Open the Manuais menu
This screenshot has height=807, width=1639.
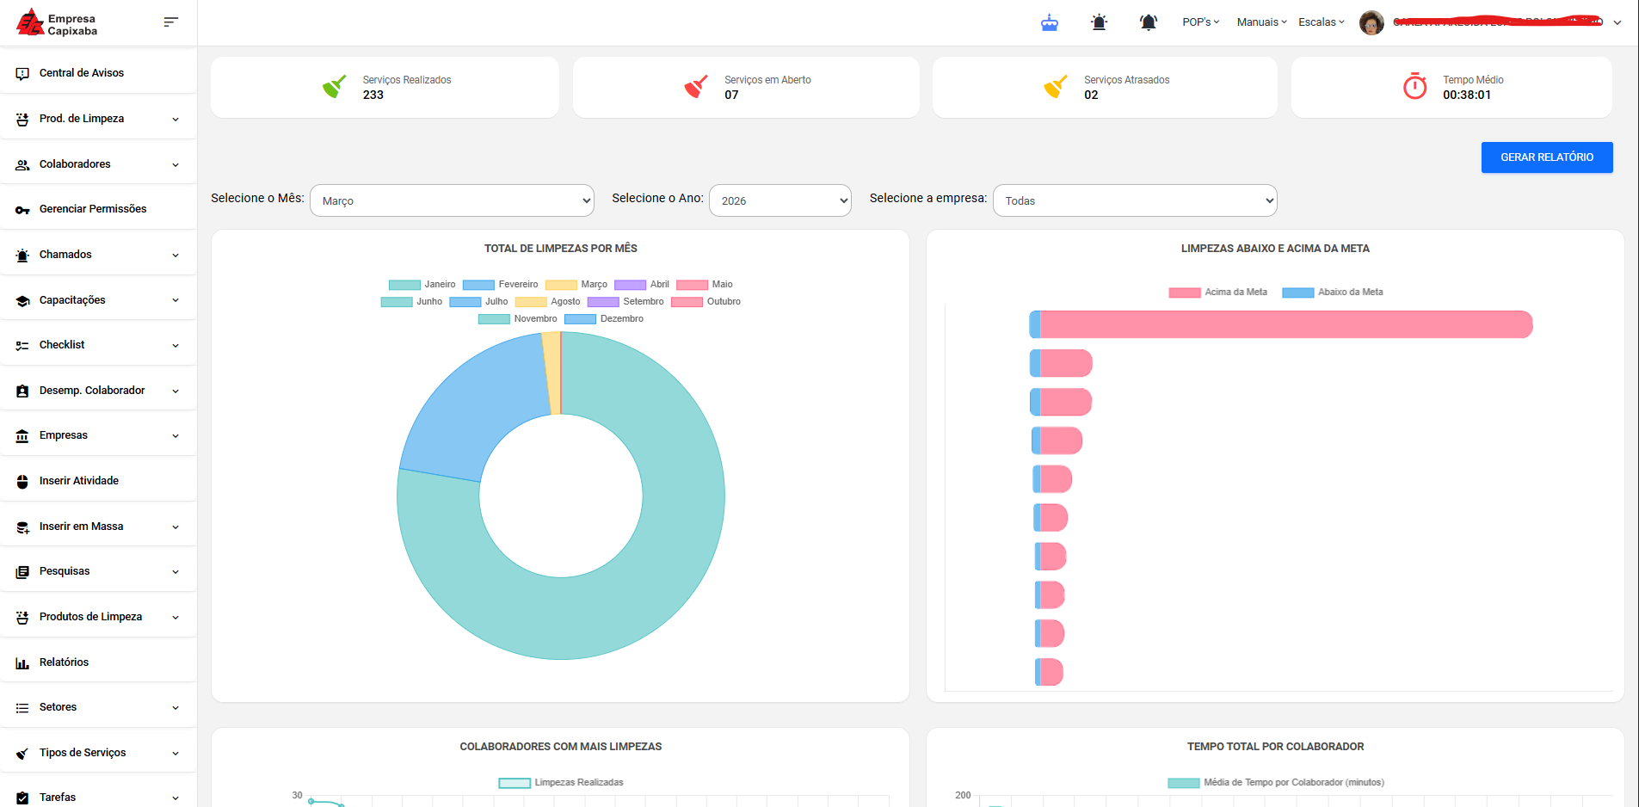click(1261, 22)
